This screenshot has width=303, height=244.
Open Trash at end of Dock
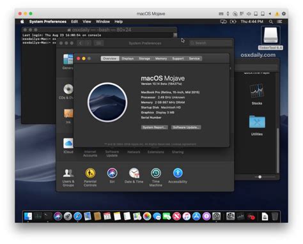[x=275, y=217]
